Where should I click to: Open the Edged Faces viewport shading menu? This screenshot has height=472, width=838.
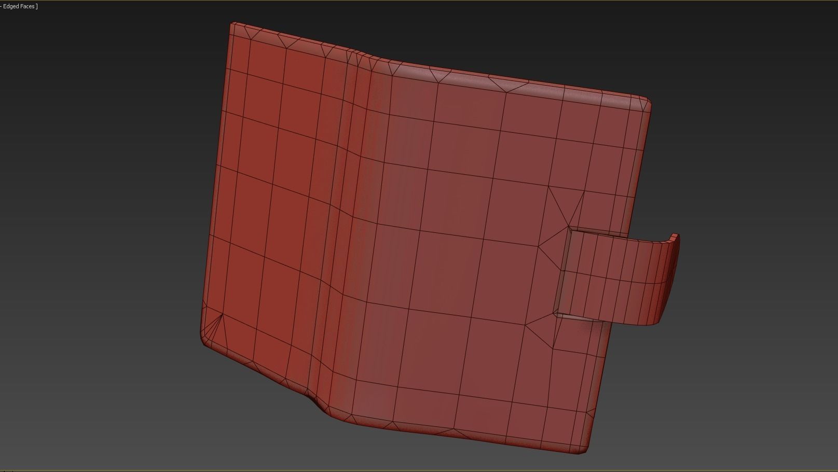pos(20,6)
